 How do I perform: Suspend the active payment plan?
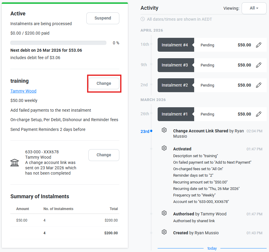103,18
